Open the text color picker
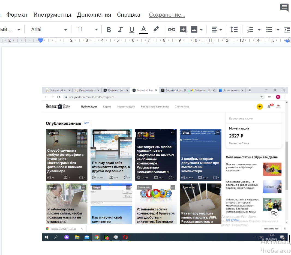 pos(144,29)
